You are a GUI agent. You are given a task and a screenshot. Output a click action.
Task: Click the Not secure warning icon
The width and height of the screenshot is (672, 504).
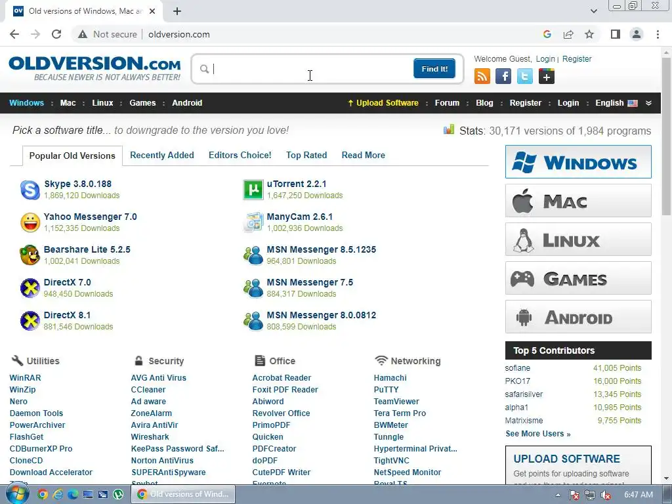click(x=83, y=34)
